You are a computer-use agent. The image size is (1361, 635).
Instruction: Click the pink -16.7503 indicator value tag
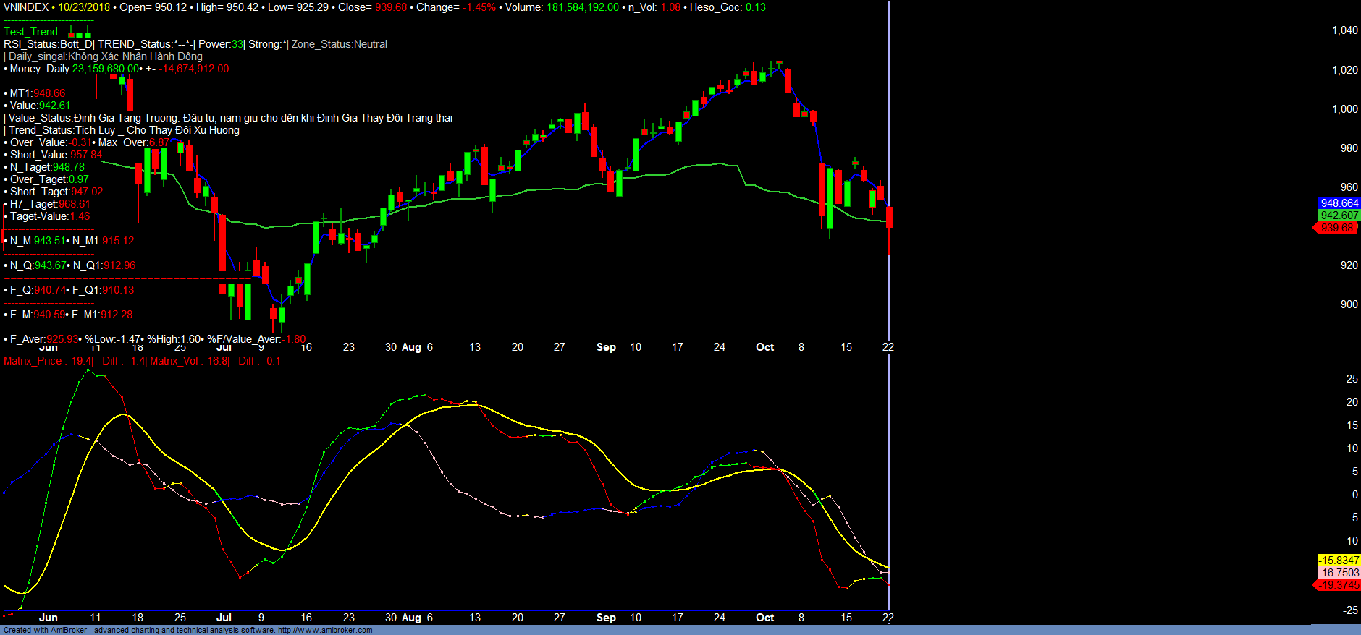point(1339,573)
